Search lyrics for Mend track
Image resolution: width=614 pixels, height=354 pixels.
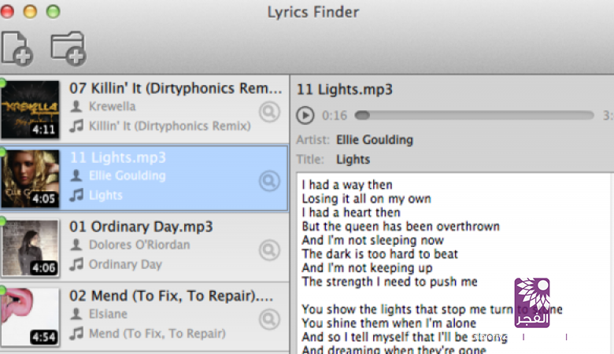pyautogui.click(x=269, y=319)
